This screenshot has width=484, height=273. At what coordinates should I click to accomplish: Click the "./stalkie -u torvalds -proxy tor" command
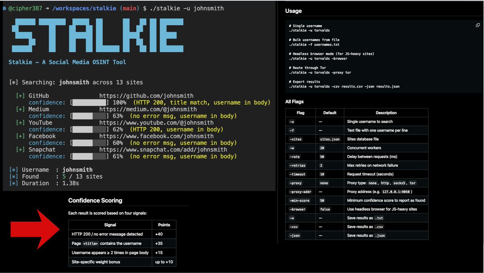click(x=320, y=73)
